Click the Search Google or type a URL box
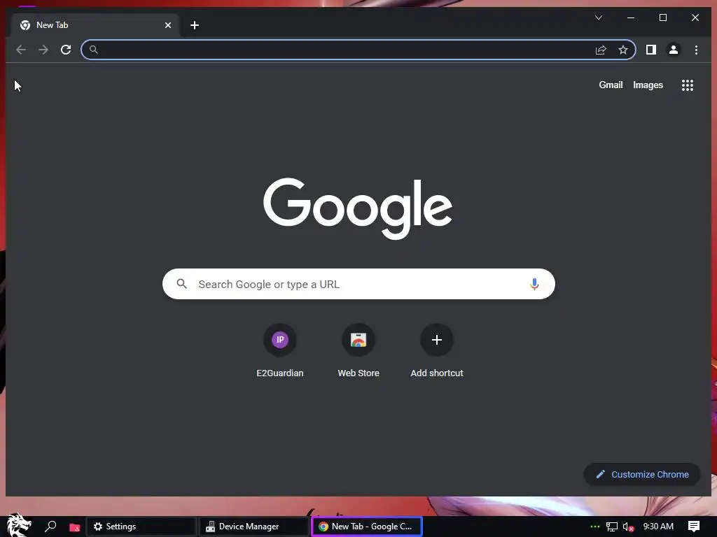The width and height of the screenshot is (717, 537). click(358, 284)
